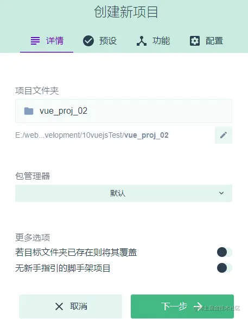Click the green 下一步 next button

pyautogui.click(x=182, y=306)
